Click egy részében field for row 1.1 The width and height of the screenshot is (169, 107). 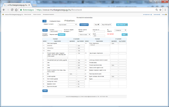(x=81, y=46)
